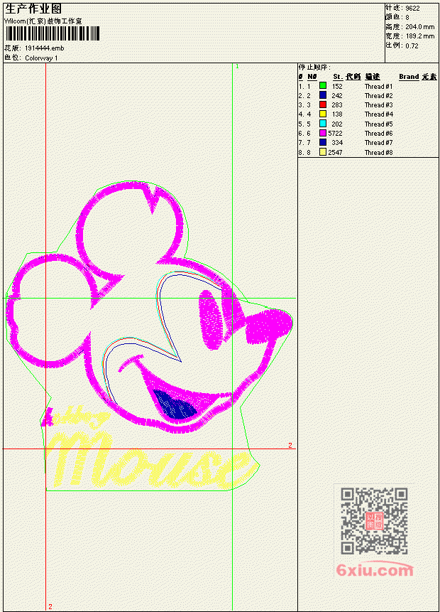Pick the magenta Thread #6 color swatch
Image resolution: width=440 pixels, height=612 pixels.
pos(323,133)
